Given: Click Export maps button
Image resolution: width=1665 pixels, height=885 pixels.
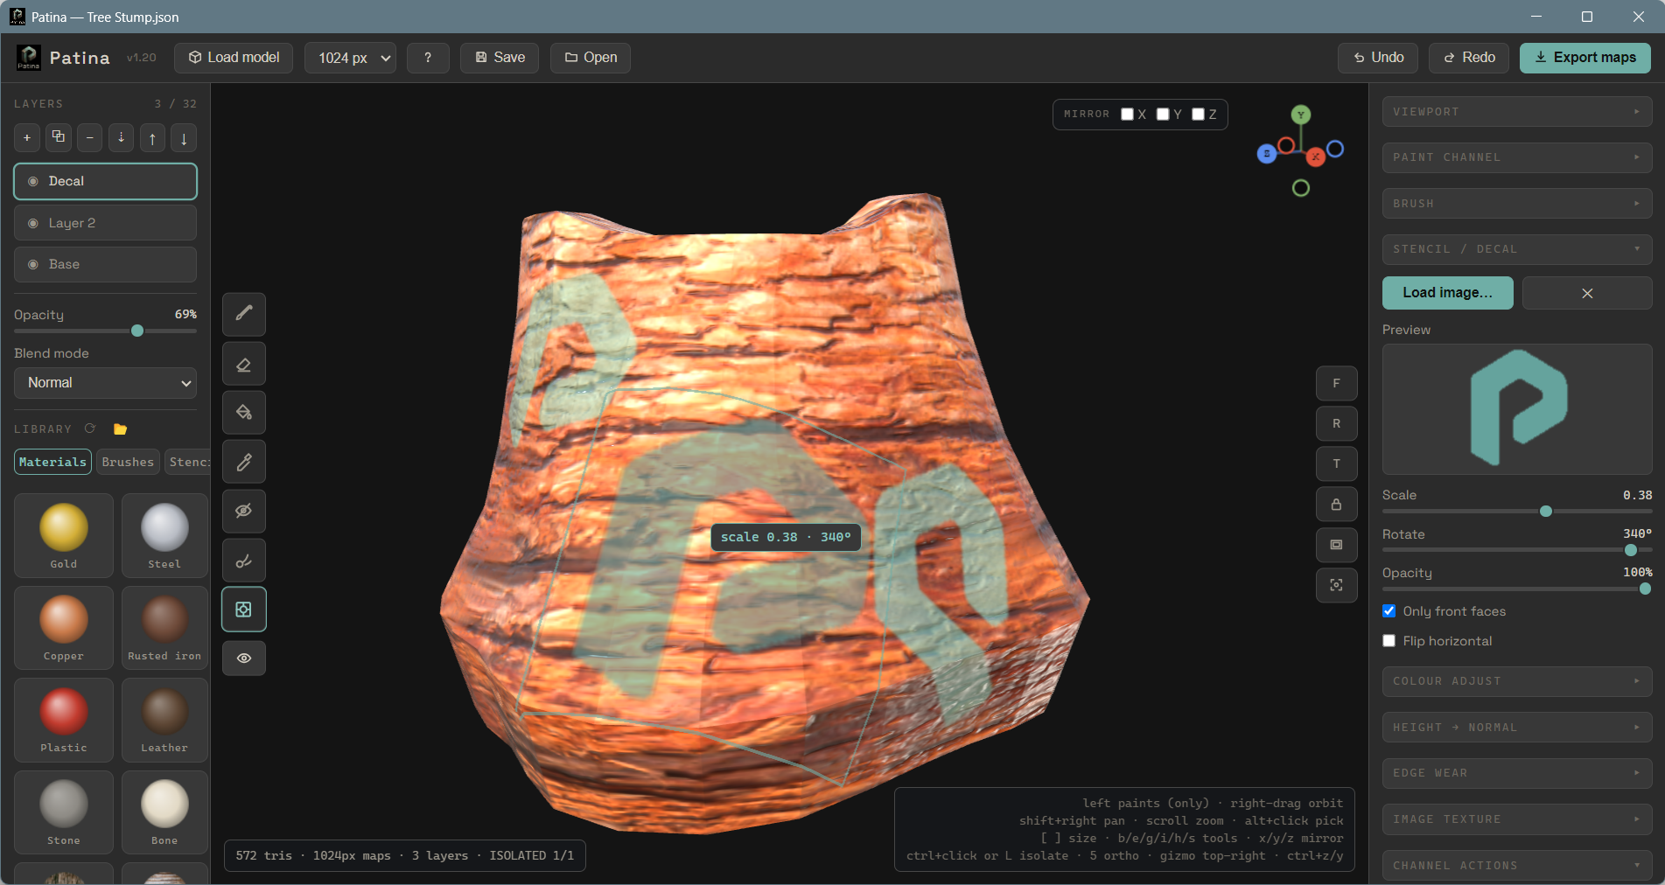Looking at the screenshot, I should [x=1585, y=58].
